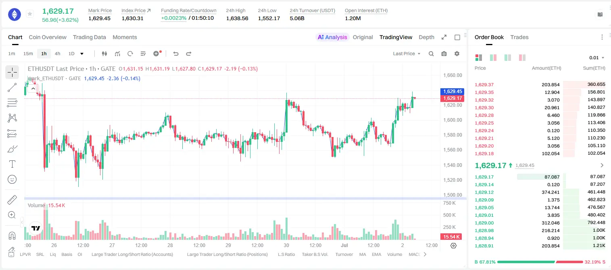Show only sell orders in order book
This screenshot has height=270, width=611.
tap(522, 58)
